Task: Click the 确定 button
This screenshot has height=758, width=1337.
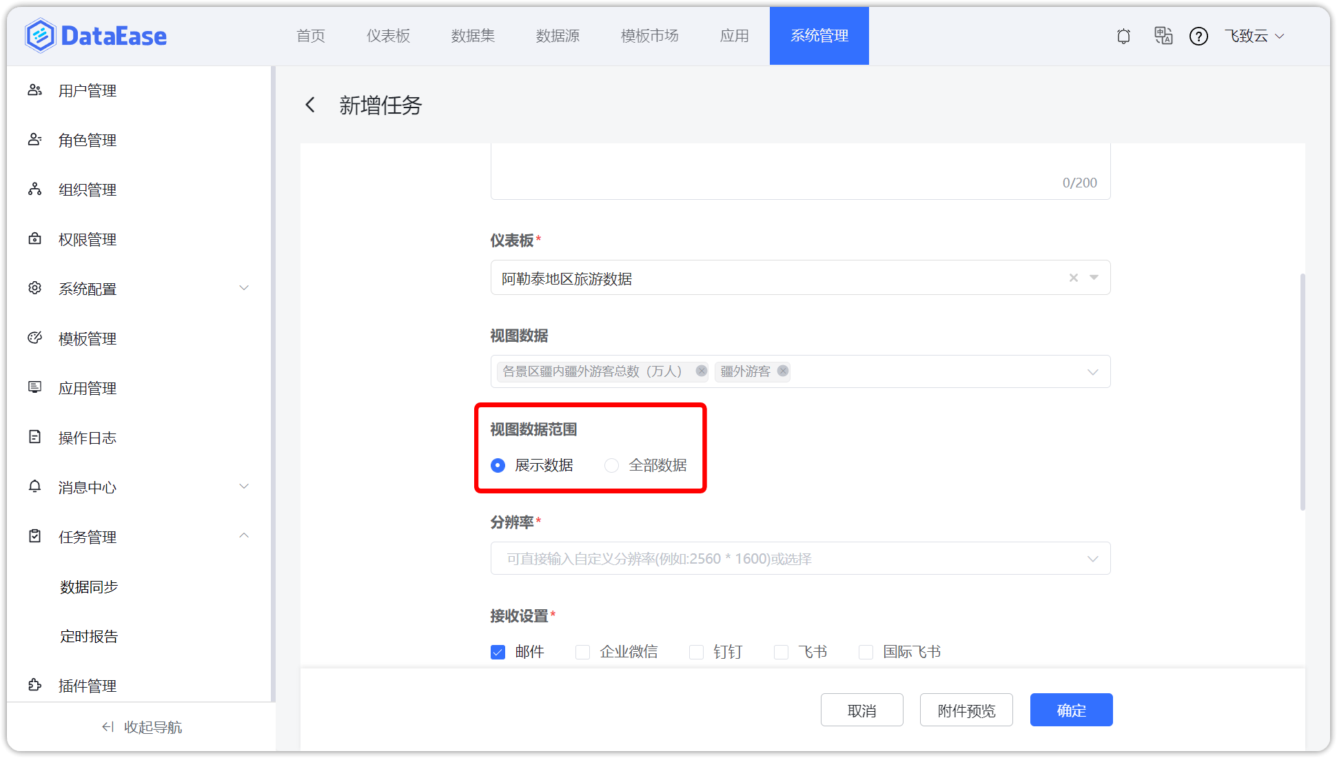Action: [x=1072, y=710]
